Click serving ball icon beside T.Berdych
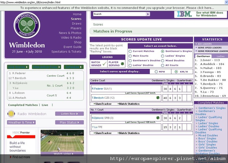Screen dimensions: 228x163 158,98
